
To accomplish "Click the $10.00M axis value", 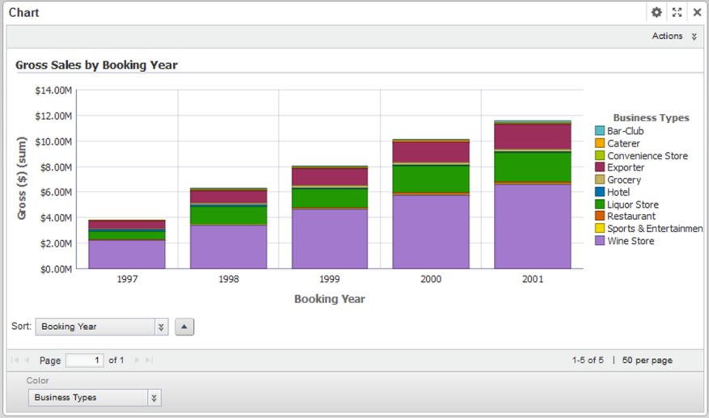I will (53, 141).
